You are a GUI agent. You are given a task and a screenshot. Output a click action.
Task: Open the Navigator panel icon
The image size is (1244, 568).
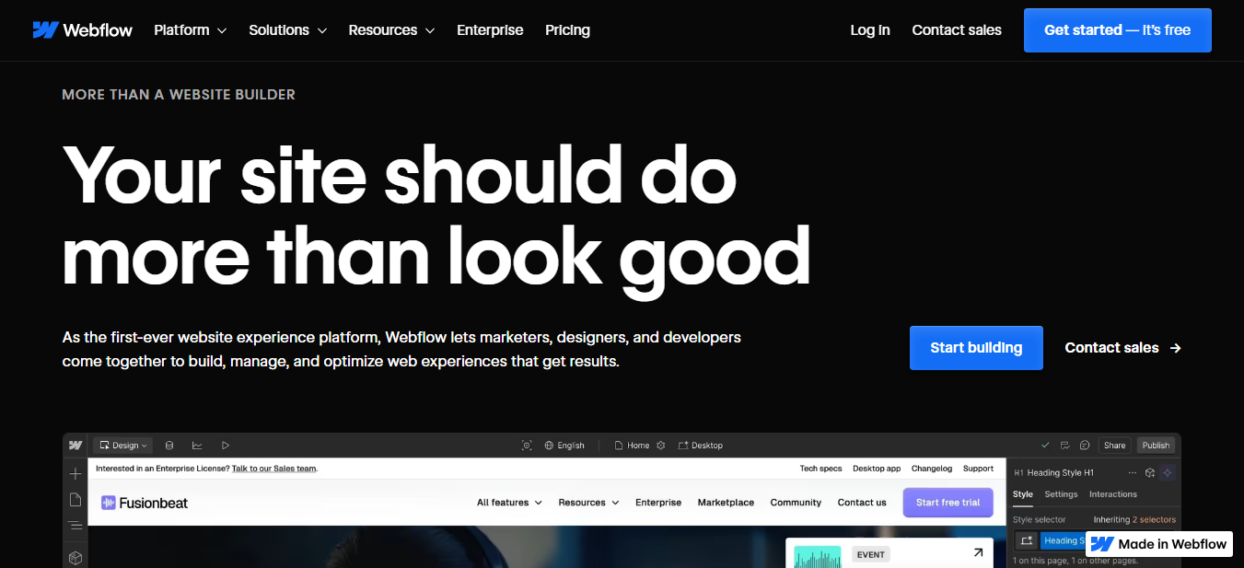pos(76,526)
